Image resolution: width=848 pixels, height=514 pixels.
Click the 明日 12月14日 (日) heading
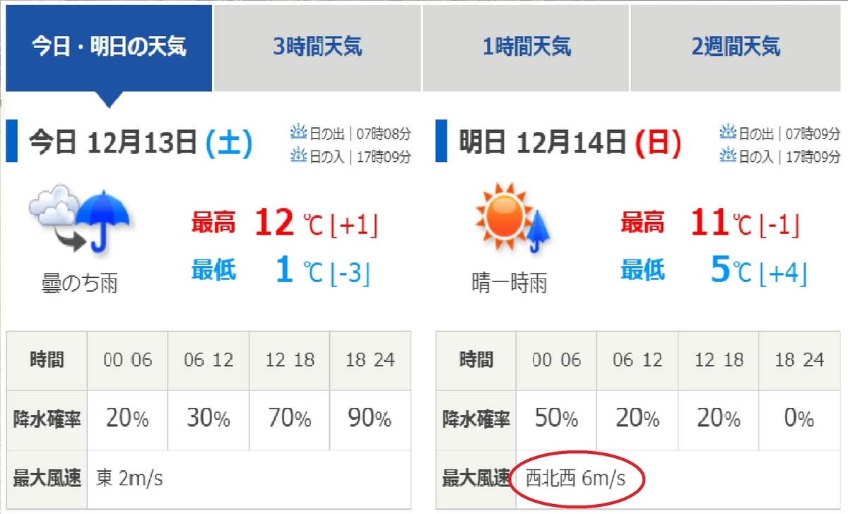pyautogui.click(x=570, y=144)
